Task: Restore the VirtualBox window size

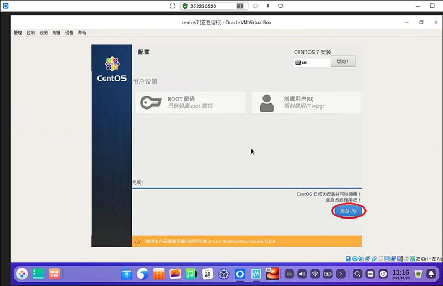Action: coord(421,22)
